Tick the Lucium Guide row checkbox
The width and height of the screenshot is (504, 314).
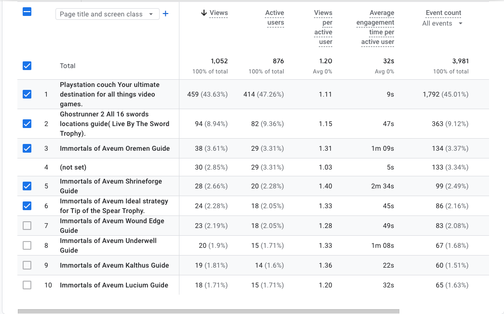tap(27, 285)
